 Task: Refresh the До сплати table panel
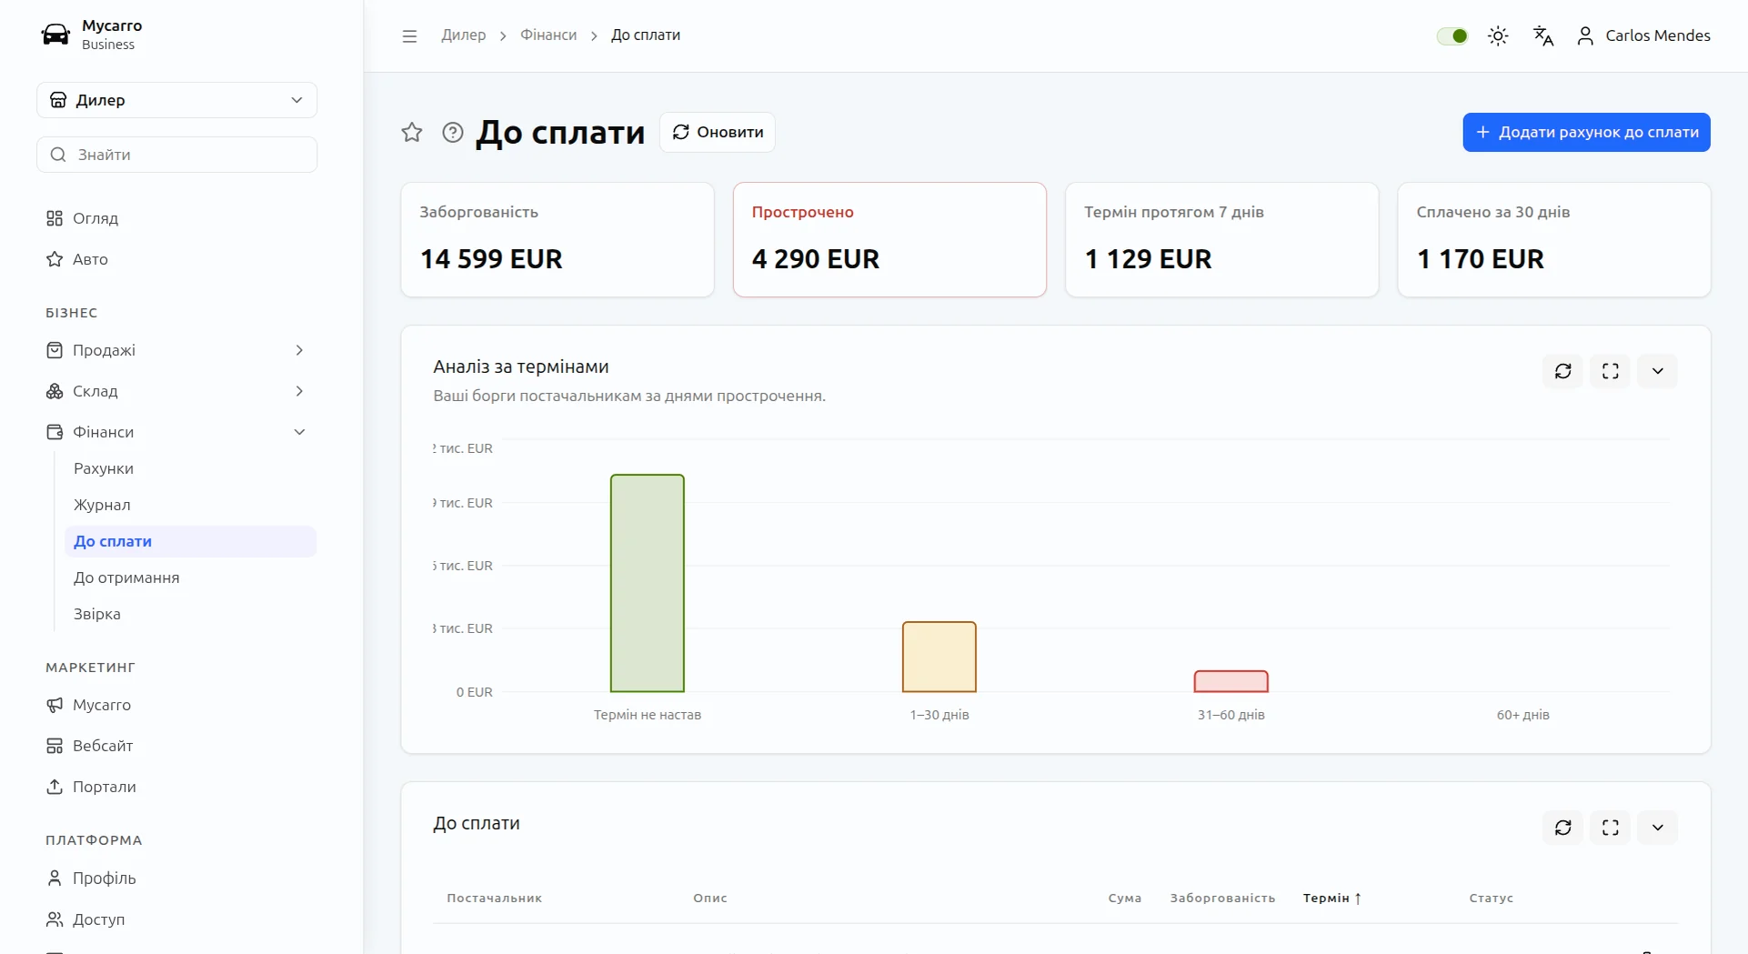(1563, 828)
